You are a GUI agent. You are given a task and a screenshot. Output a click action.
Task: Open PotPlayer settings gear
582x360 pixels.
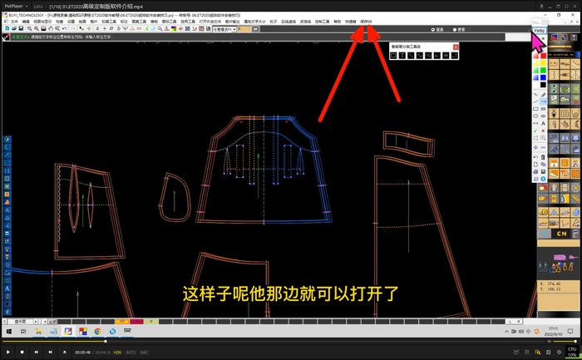pos(559,352)
